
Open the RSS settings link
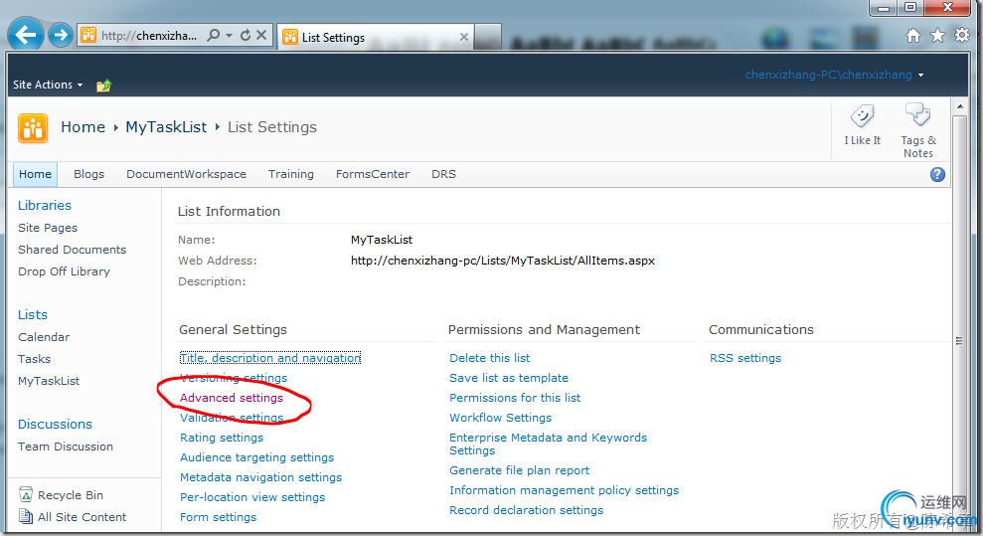coord(745,358)
